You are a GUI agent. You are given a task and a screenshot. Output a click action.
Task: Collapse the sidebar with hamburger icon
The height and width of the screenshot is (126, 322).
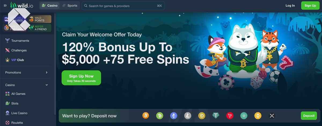click(x=5, y=6)
